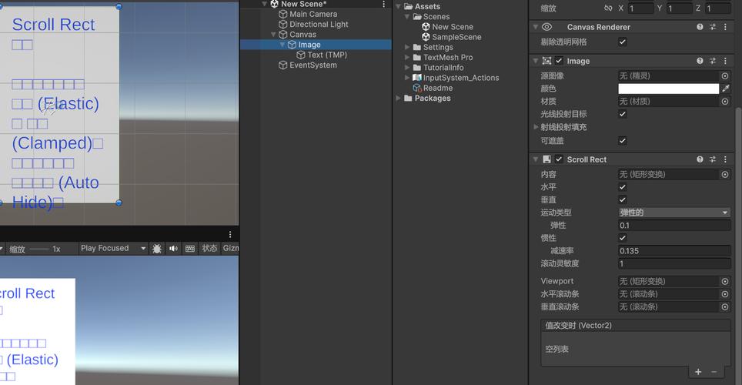The width and height of the screenshot is (742, 385).
Task: Collapse Image node in the Hierarchy
Action: click(x=282, y=45)
